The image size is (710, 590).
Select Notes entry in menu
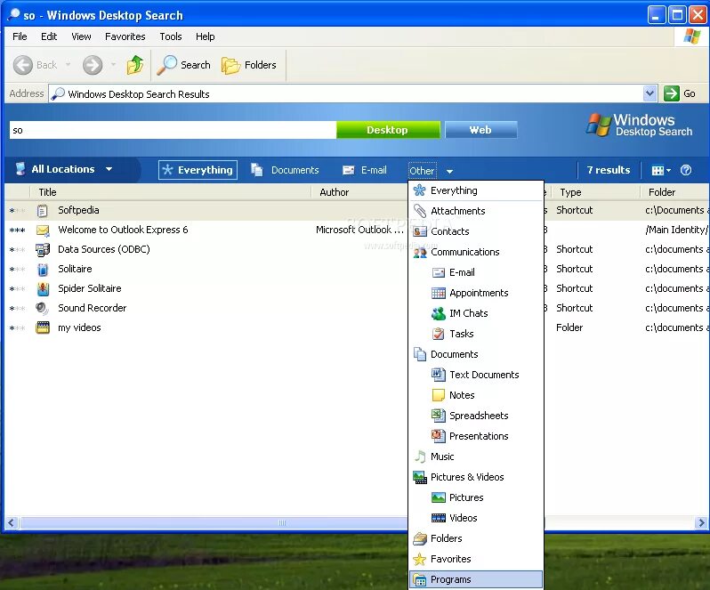(476, 395)
